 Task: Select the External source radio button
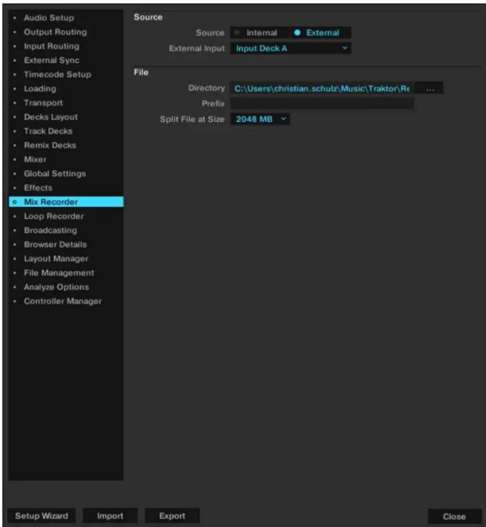coord(321,33)
